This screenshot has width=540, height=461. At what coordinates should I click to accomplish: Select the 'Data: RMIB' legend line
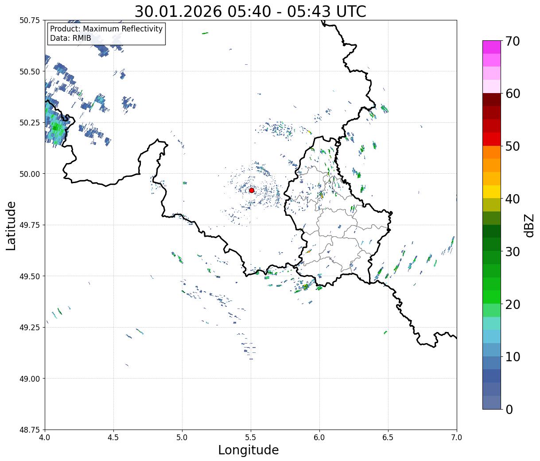[x=70, y=38]
